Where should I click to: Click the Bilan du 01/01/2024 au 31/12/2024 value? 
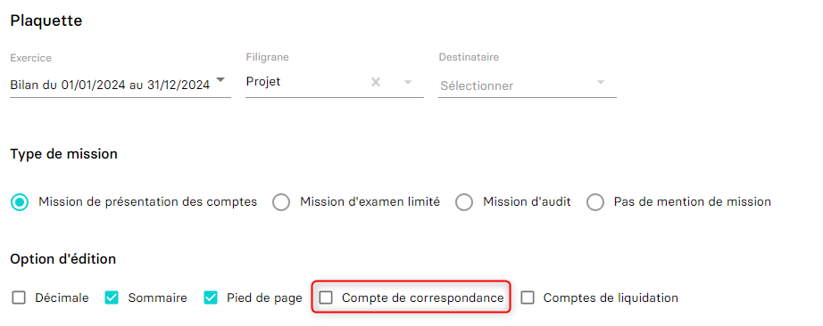tap(110, 85)
